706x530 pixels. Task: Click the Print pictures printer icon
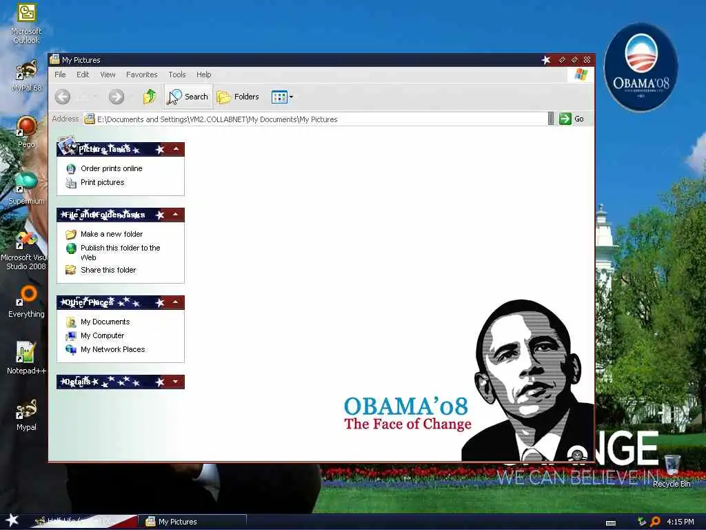(71, 182)
